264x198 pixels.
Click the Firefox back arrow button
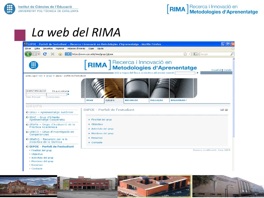pyautogui.click(x=28, y=54)
